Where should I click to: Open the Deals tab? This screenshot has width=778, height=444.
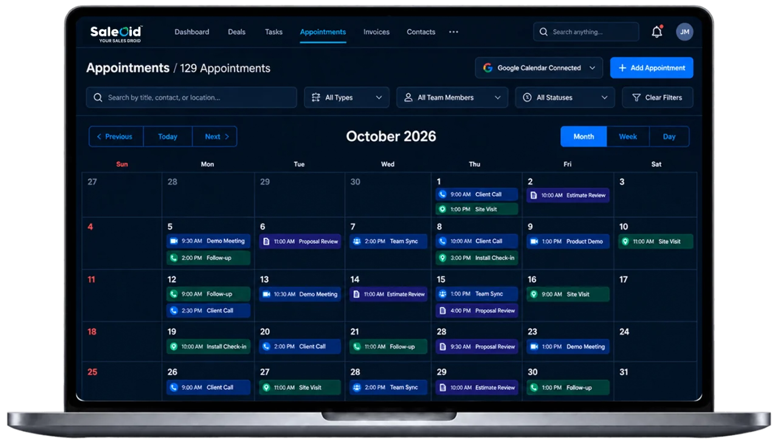236,32
